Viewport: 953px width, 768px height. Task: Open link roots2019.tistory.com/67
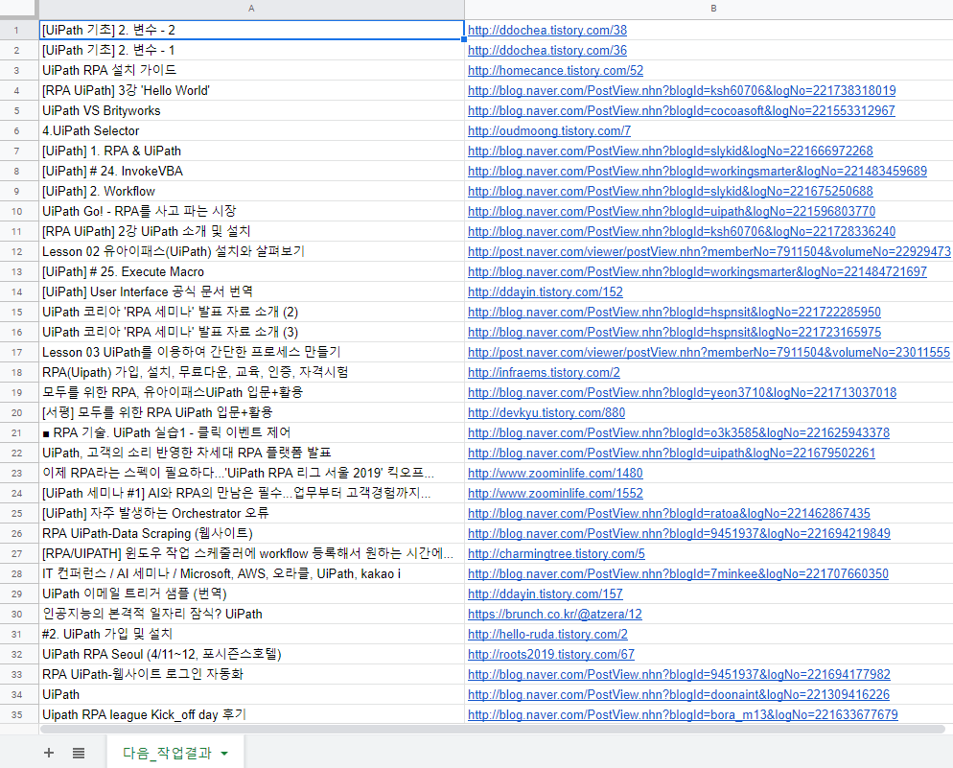point(550,654)
